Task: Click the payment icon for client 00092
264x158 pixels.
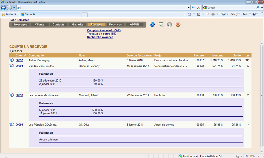Action: pos(12,124)
